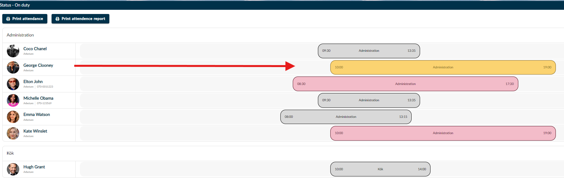Click Coco Chanel's 09:30–13:35 shift block
564x181 pixels.
coord(368,51)
